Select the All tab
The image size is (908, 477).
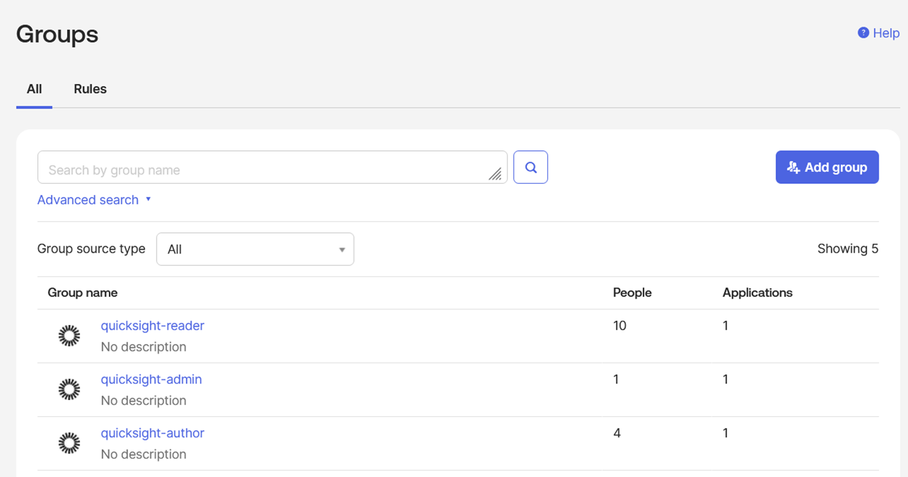click(x=34, y=89)
